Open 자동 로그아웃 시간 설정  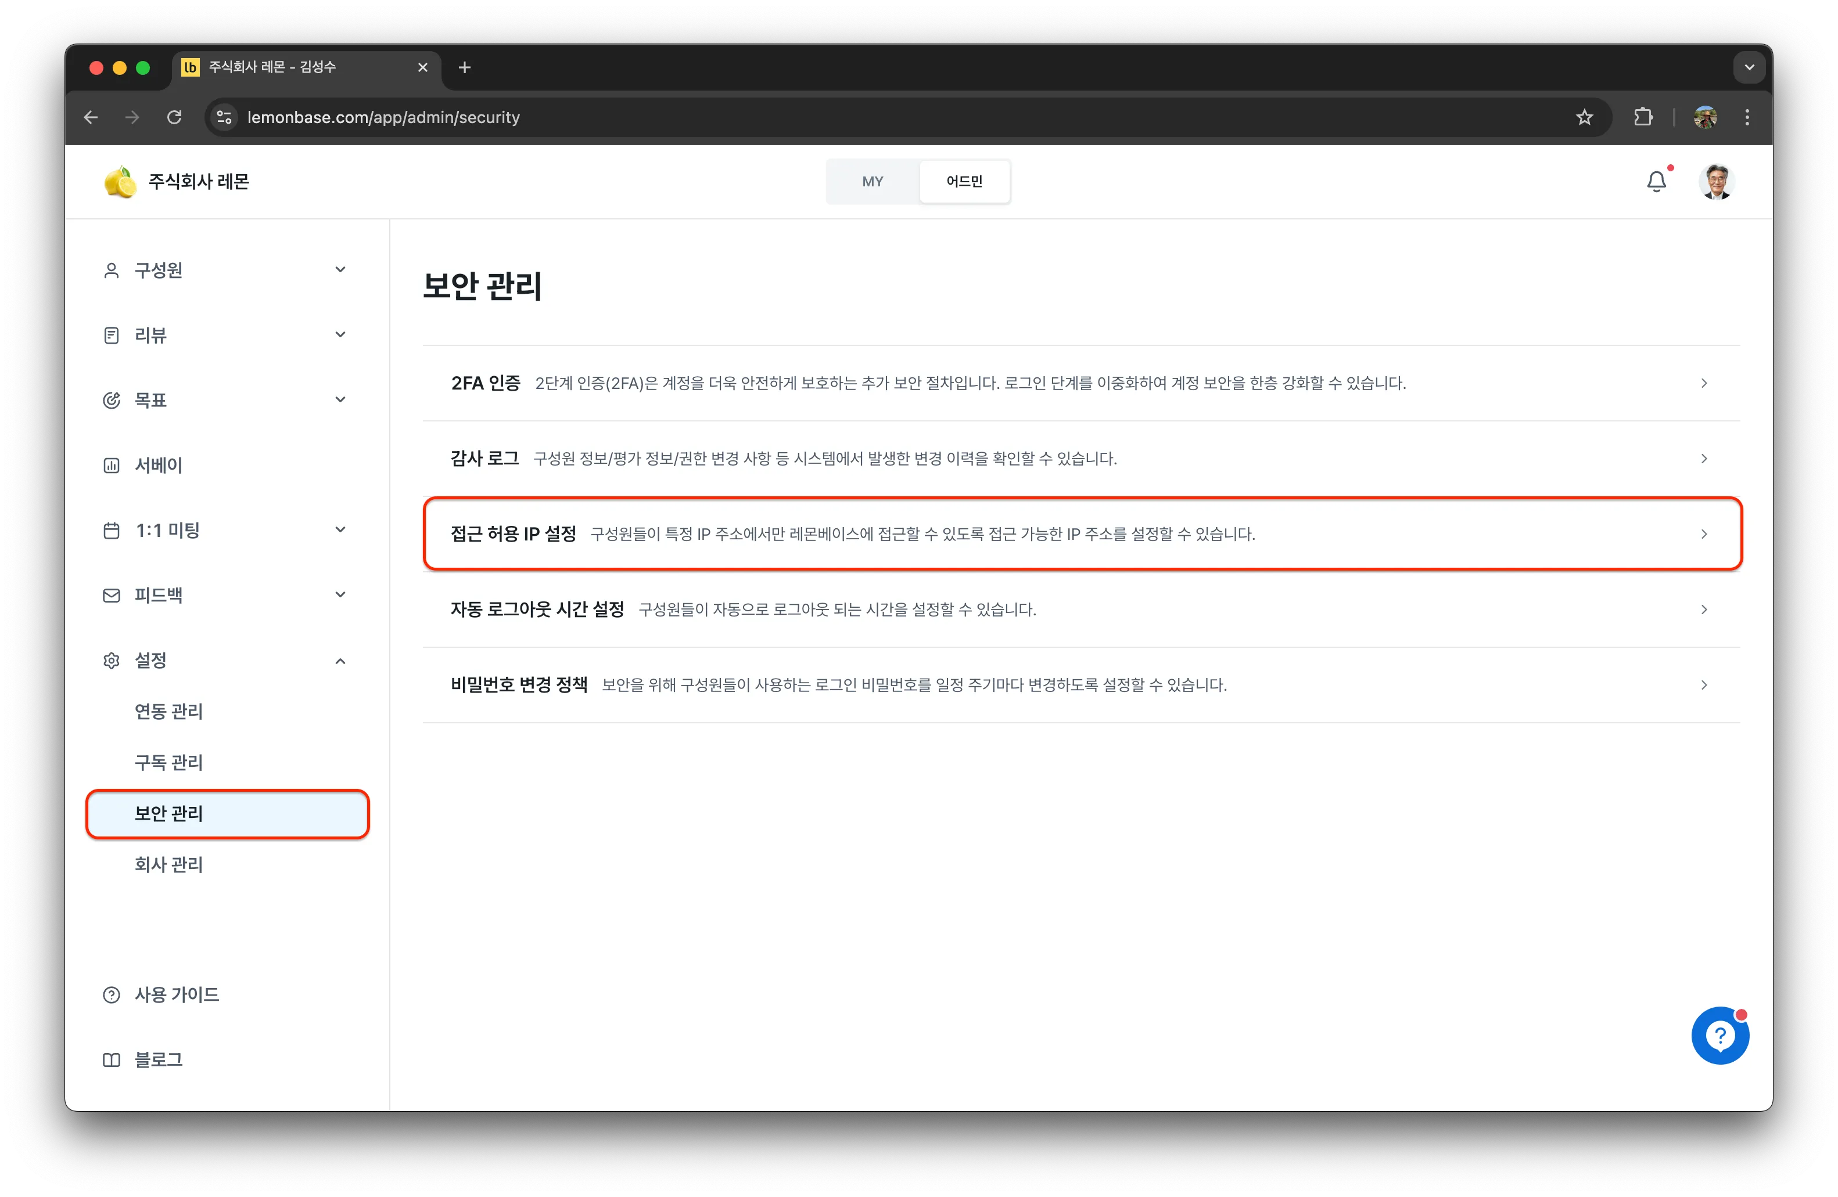click(x=1081, y=610)
